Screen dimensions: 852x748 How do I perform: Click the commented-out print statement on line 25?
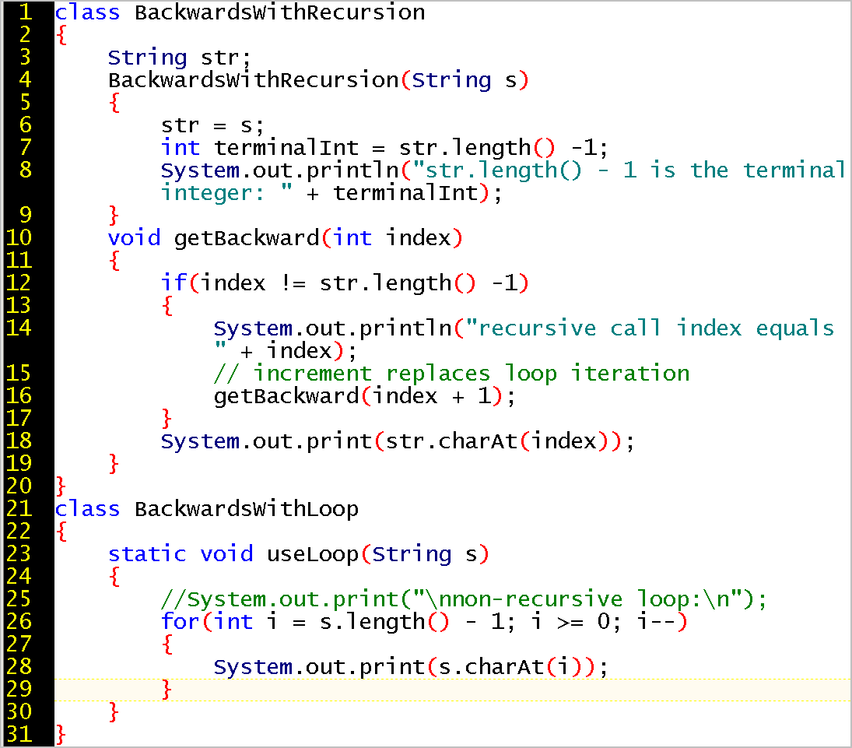[x=464, y=599]
